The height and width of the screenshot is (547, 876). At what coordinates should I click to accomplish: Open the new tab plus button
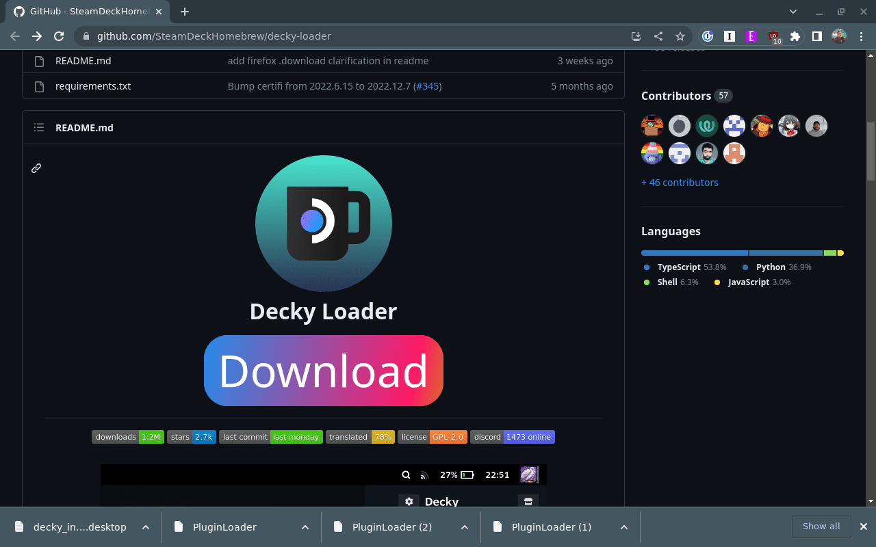[185, 12]
